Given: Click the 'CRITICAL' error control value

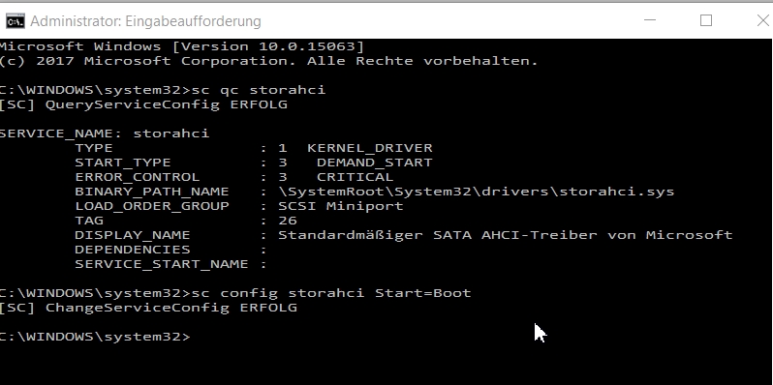Looking at the screenshot, I should tap(355, 177).
